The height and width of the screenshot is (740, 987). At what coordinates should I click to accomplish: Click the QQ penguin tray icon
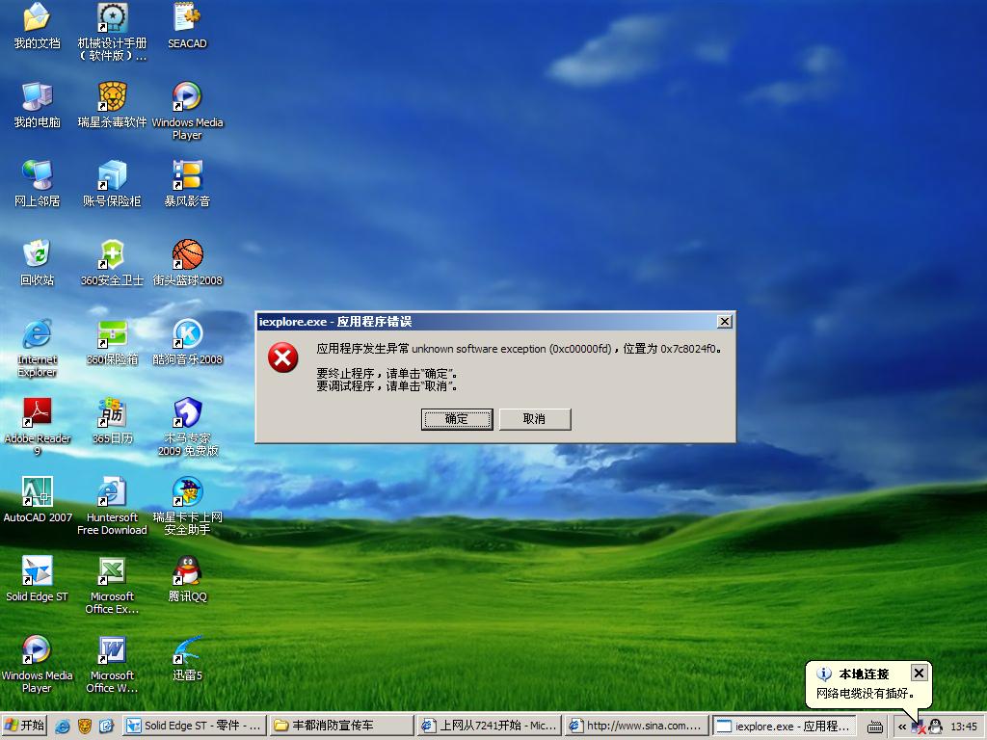click(x=935, y=727)
